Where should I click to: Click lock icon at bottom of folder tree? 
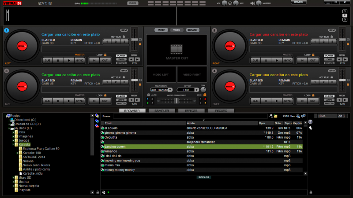click(98, 192)
